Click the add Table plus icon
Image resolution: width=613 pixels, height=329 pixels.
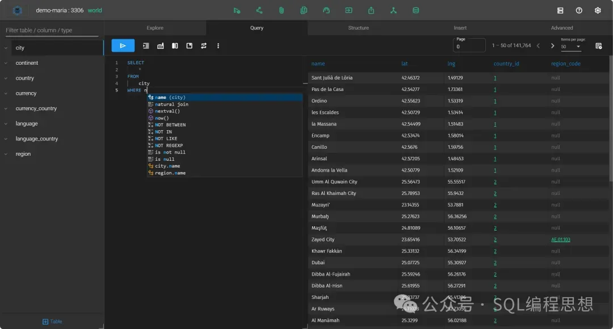[45, 322]
